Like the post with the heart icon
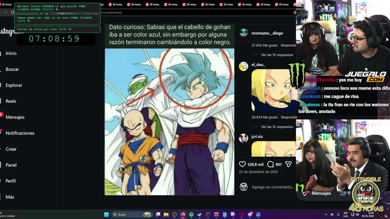390x219 pixels. point(242,164)
